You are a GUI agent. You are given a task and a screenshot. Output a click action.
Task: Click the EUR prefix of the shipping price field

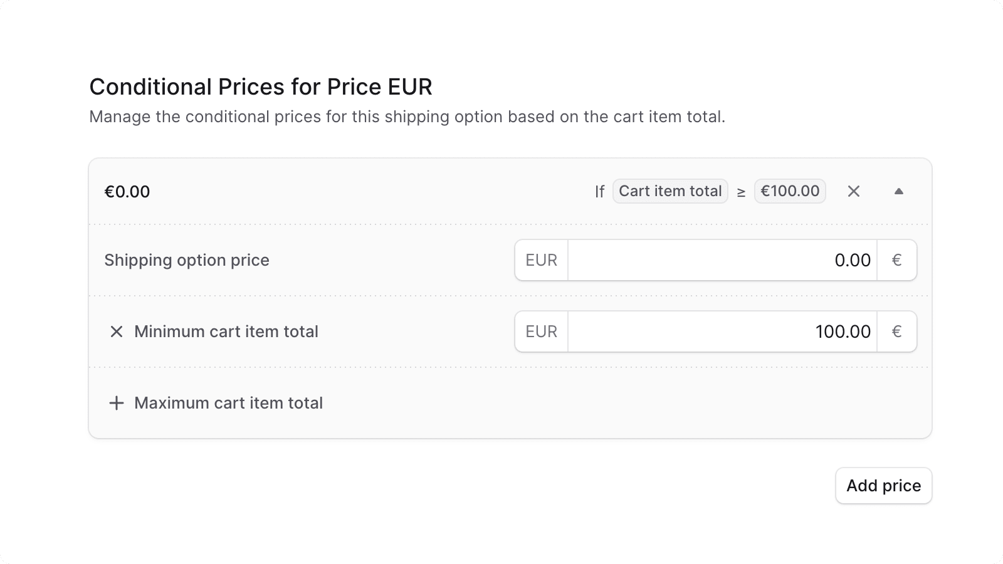tap(540, 259)
